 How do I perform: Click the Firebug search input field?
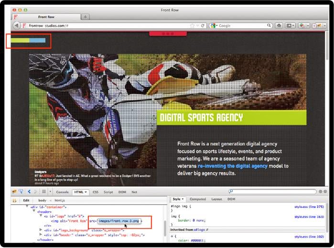(x=272, y=192)
